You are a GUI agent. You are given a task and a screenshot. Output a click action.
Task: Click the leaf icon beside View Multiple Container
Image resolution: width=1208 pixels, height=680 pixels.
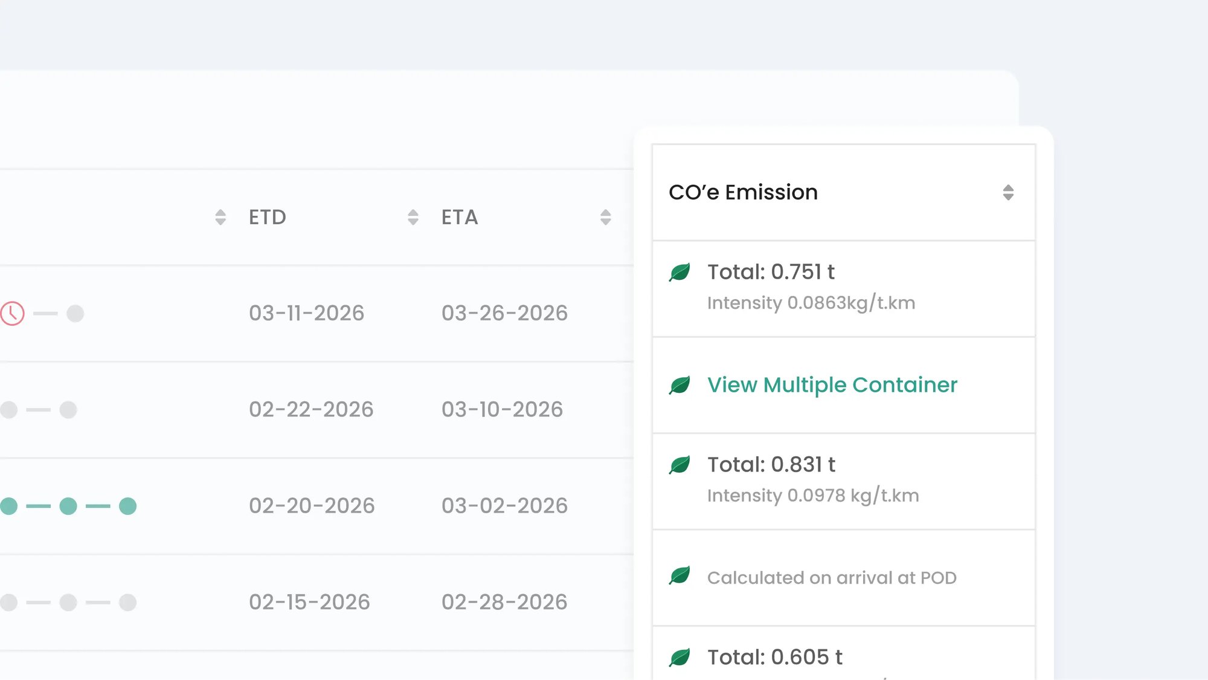pyautogui.click(x=680, y=385)
